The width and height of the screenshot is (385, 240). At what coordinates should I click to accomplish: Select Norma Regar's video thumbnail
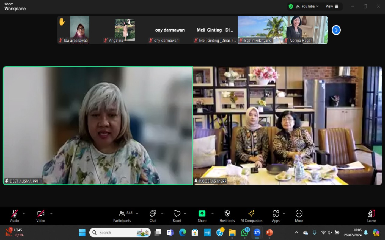click(x=305, y=30)
